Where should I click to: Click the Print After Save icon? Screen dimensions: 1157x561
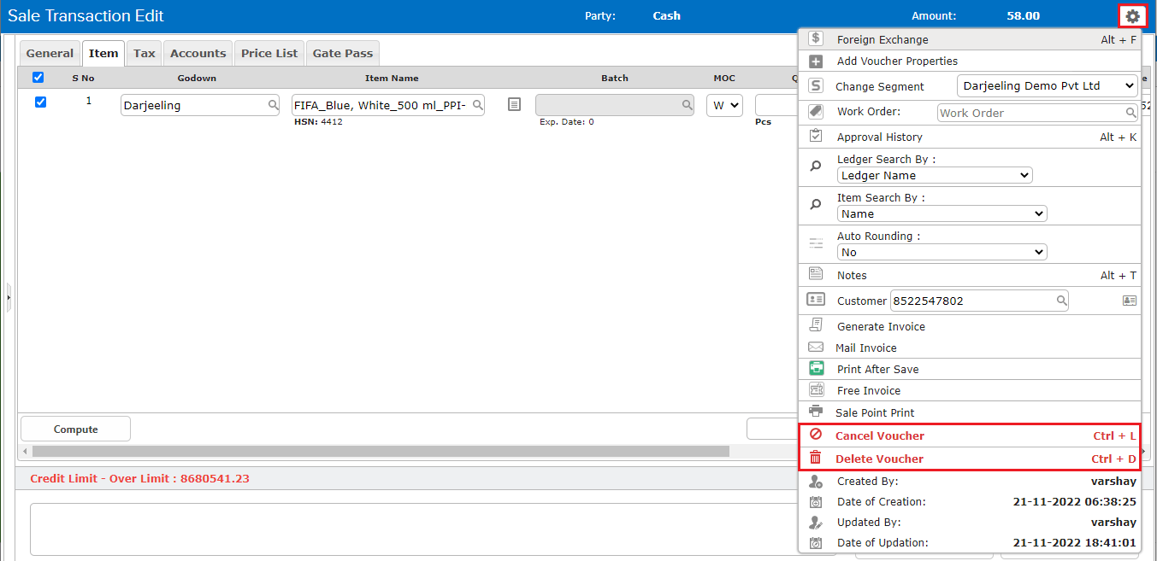tap(816, 369)
